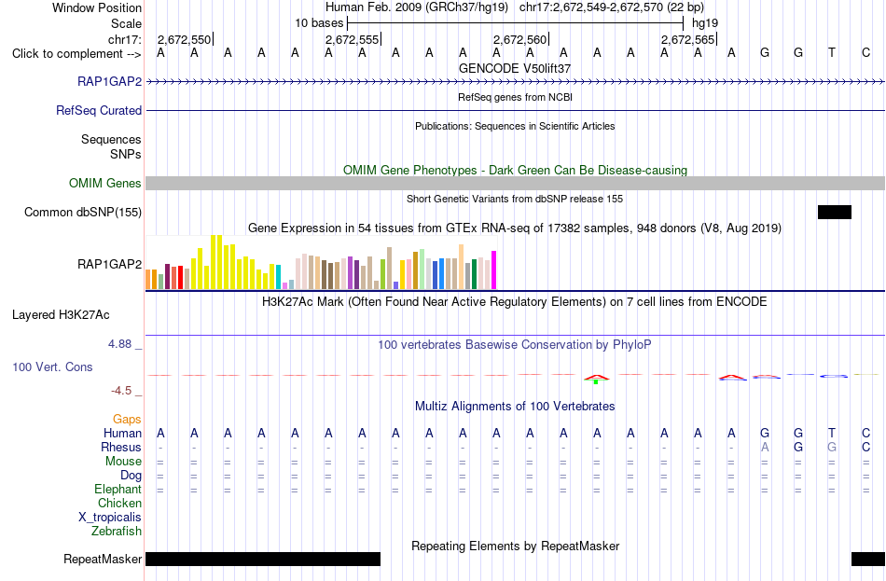Select the Zebrafish species label

click(x=117, y=532)
